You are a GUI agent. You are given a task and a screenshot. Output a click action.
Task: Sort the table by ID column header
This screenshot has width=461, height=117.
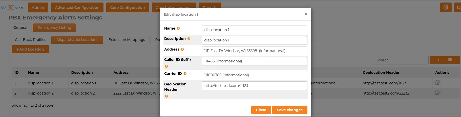coord(16,73)
